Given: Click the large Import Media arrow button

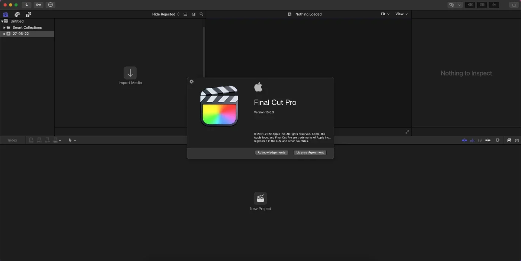Looking at the screenshot, I should [x=130, y=72].
